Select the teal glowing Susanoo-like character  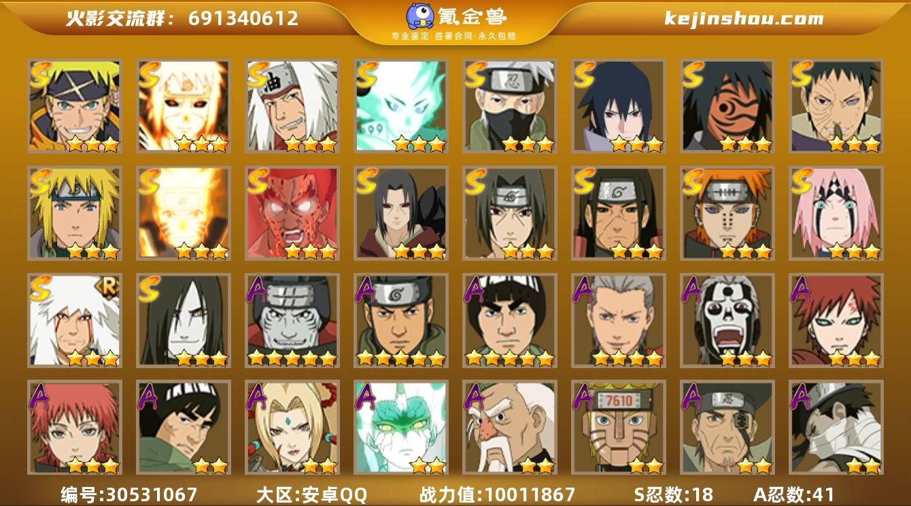coord(401,106)
